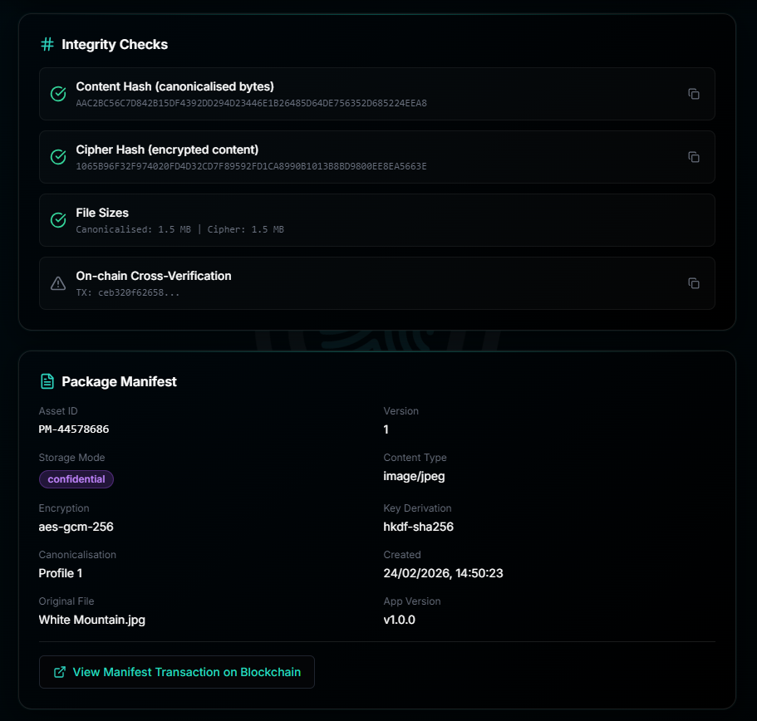Viewport: 757px width, 721px height.
Task: Click the Created date 24/02/2026, 14:50:23
Action: click(443, 573)
